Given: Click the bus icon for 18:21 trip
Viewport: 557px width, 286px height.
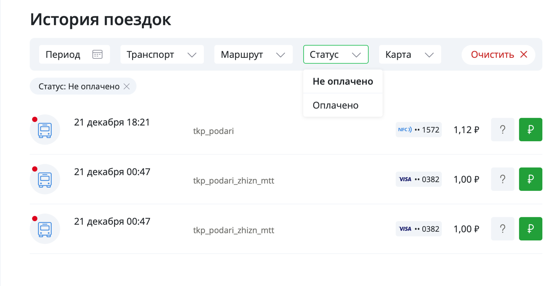Looking at the screenshot, I should (x=45, y=130).
